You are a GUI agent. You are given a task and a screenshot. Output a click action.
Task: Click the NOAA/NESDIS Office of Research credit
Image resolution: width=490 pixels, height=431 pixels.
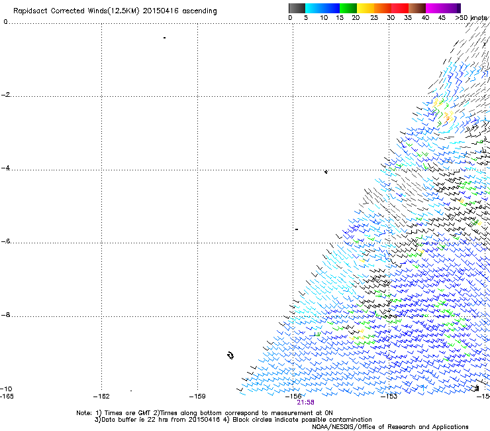coord(390,427)
